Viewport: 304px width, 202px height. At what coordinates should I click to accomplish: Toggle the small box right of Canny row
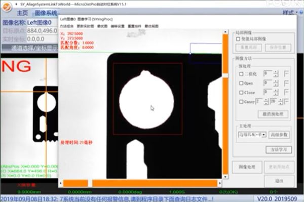[x=287, y=101]
